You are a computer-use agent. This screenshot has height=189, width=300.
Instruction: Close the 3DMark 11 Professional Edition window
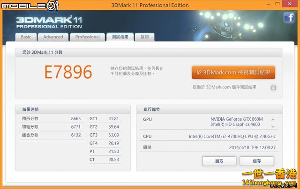tap(290, 4)
